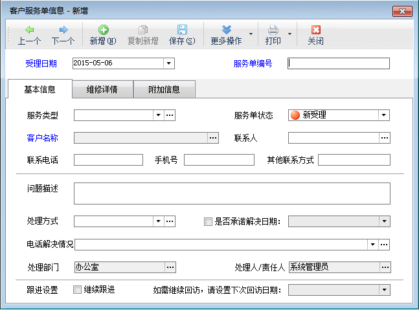Expand the 处理方式 dropdown arrow
This screenshot has height=310, width=419.
pos(157,221)
